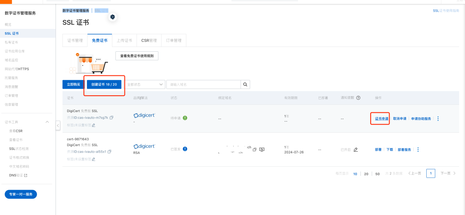Image resolution: width=465 pixels, height=215 pixels.
Task: Open 证书应用仓库 in sidebar
Action: 15,51
